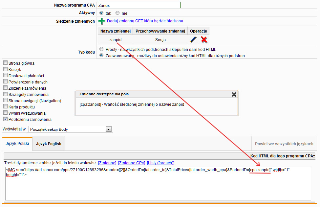Close the 'Zmienne dostępne dla pola' popup
Viewport: 320px width, 207px height.
click(234, 94)
